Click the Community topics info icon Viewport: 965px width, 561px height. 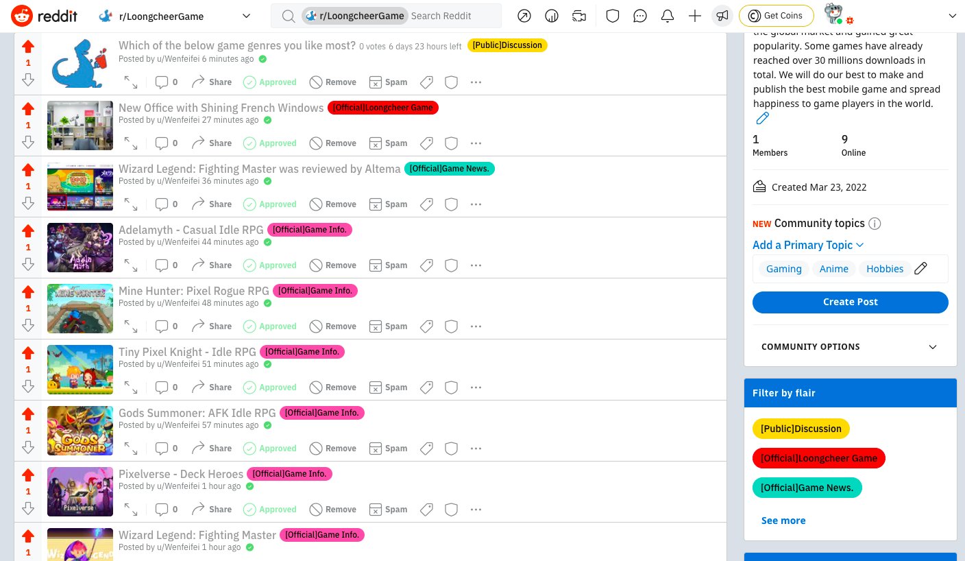click(875, 224)
